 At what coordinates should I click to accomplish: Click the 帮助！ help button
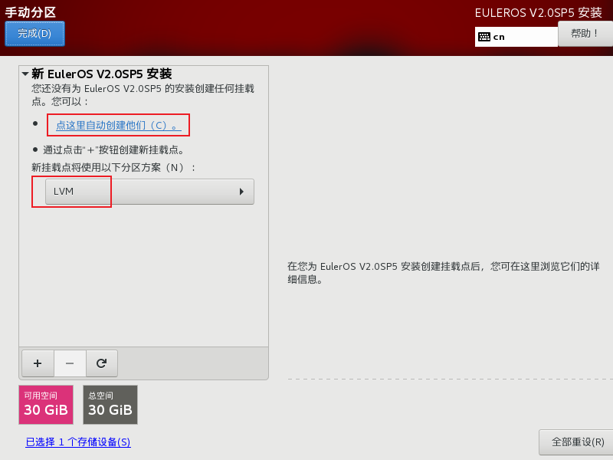click(x=585, y=34)
